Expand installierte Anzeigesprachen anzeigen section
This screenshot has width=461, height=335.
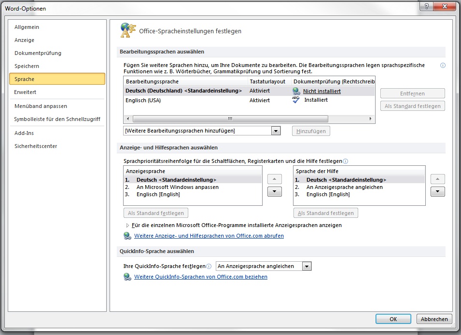(127, 226)
